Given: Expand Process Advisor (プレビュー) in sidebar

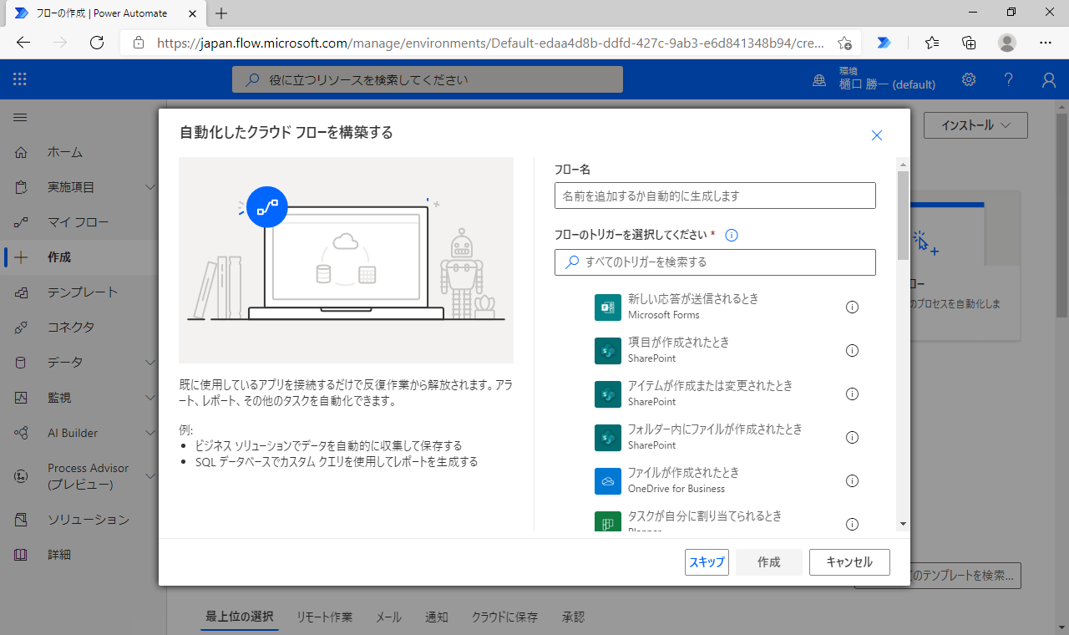Looking at the screenshot, I should 150,476.
